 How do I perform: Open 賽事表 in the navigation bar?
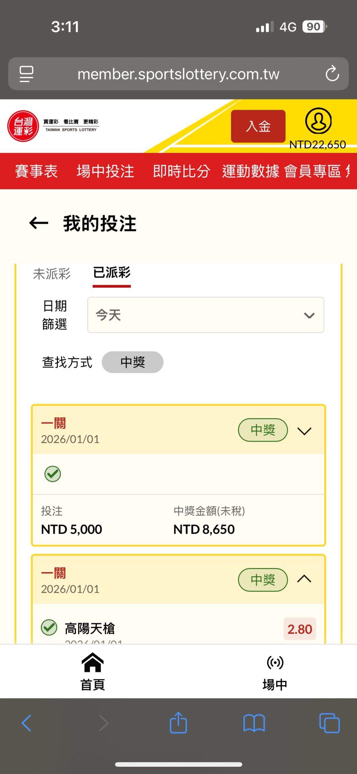[x=36, y=171]
